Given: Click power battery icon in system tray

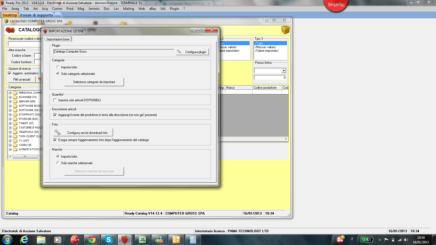Looking at the screenshot, I should click(393, 240).
